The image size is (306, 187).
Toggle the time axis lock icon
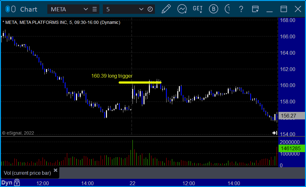(x=17, y=183)
